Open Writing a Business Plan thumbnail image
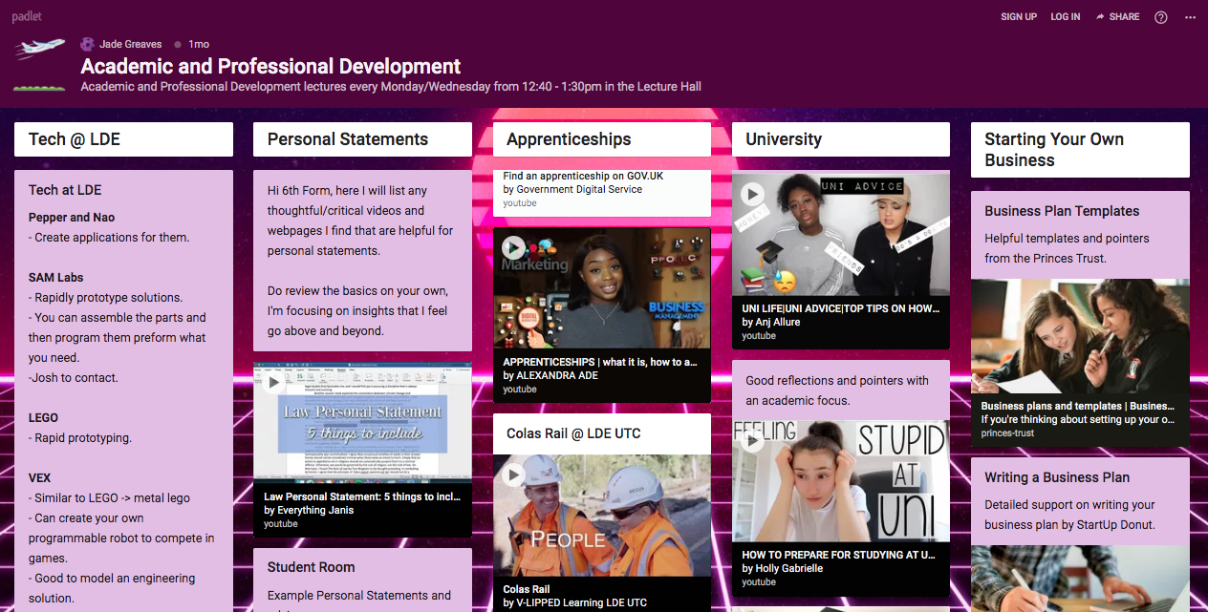Screen dimensions: 1208x612 pyautogui.click(x=1080, y=579)
